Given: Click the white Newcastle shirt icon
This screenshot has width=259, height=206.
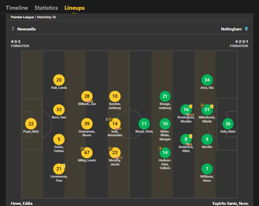Looking at the screenshot, I should [13, 29].
